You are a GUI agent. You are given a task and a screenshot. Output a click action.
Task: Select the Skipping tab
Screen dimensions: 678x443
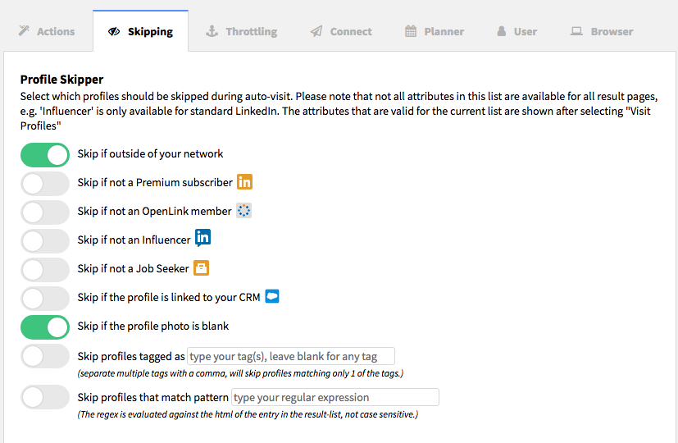coord(140,31)
